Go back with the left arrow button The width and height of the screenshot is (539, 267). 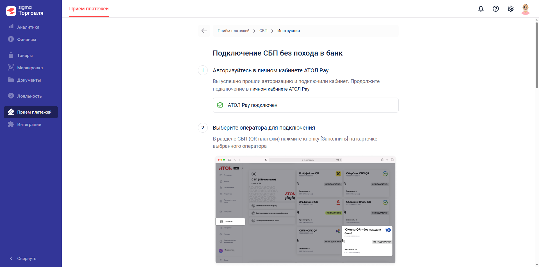[x=204, y=31]
